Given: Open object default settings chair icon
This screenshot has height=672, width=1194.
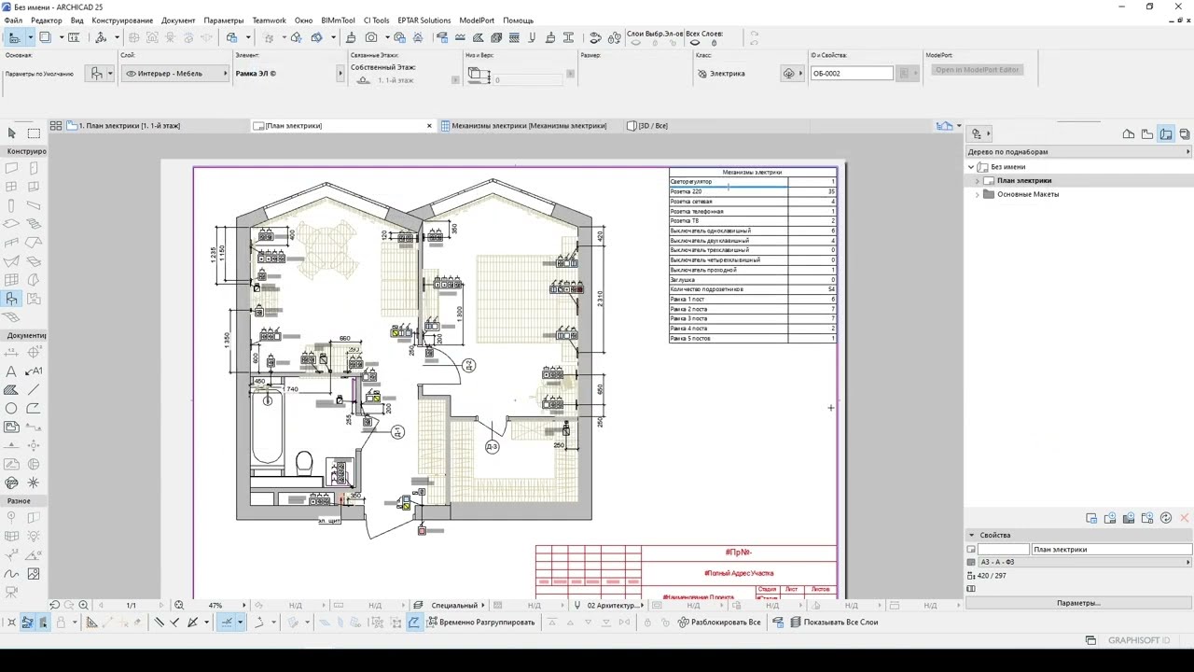Looking at the screenshot, I should click(96, 74).
